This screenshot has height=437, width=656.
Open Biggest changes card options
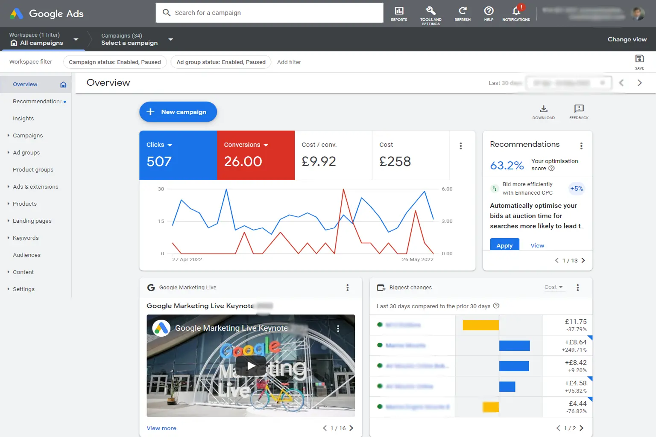577,288
